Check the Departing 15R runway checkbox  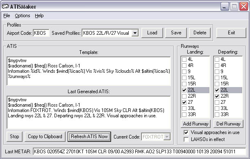point(217,84)
